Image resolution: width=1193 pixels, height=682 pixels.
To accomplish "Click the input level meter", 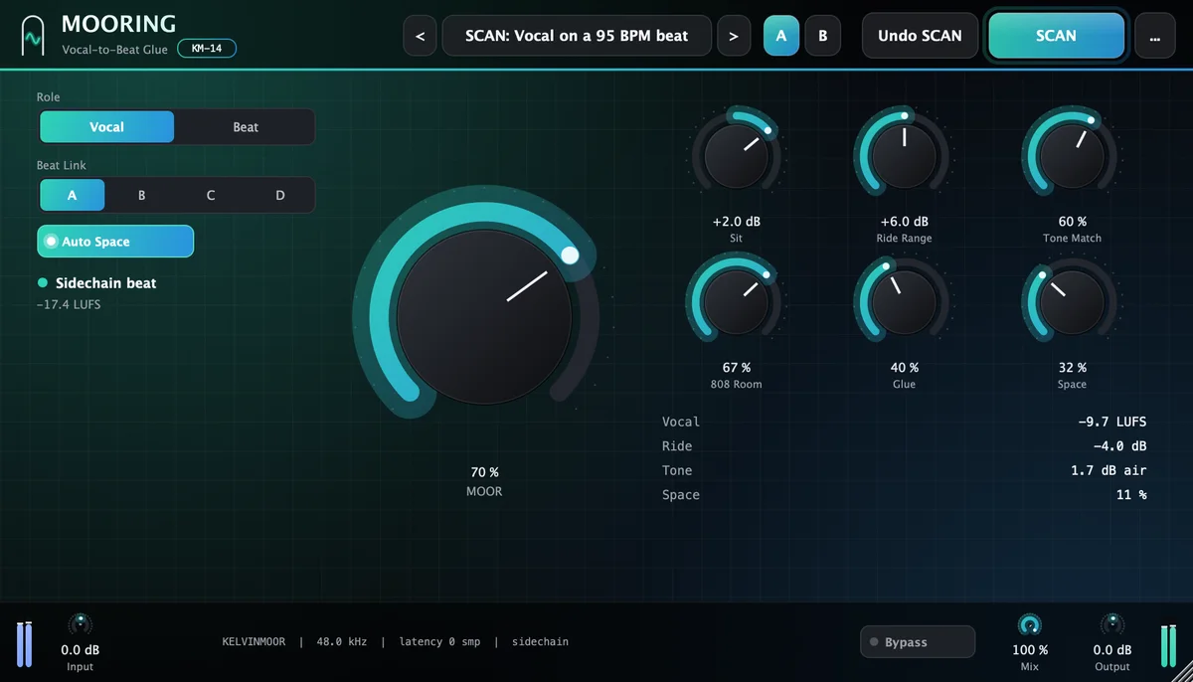I will [x=25, y=644].
